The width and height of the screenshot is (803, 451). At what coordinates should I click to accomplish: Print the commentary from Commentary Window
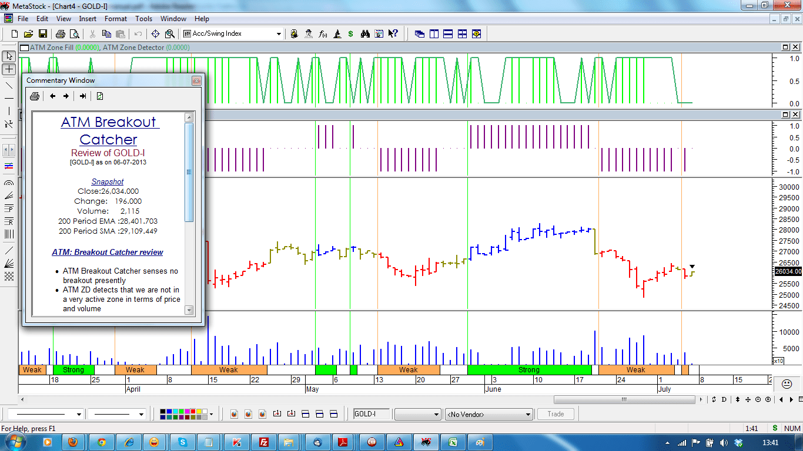(x=35, y=96)
